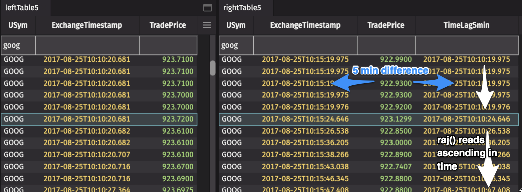Screen dimensions: 522x192
Task: Select the 923.1299 price cell in rightTable5
Action: (396, 119)
